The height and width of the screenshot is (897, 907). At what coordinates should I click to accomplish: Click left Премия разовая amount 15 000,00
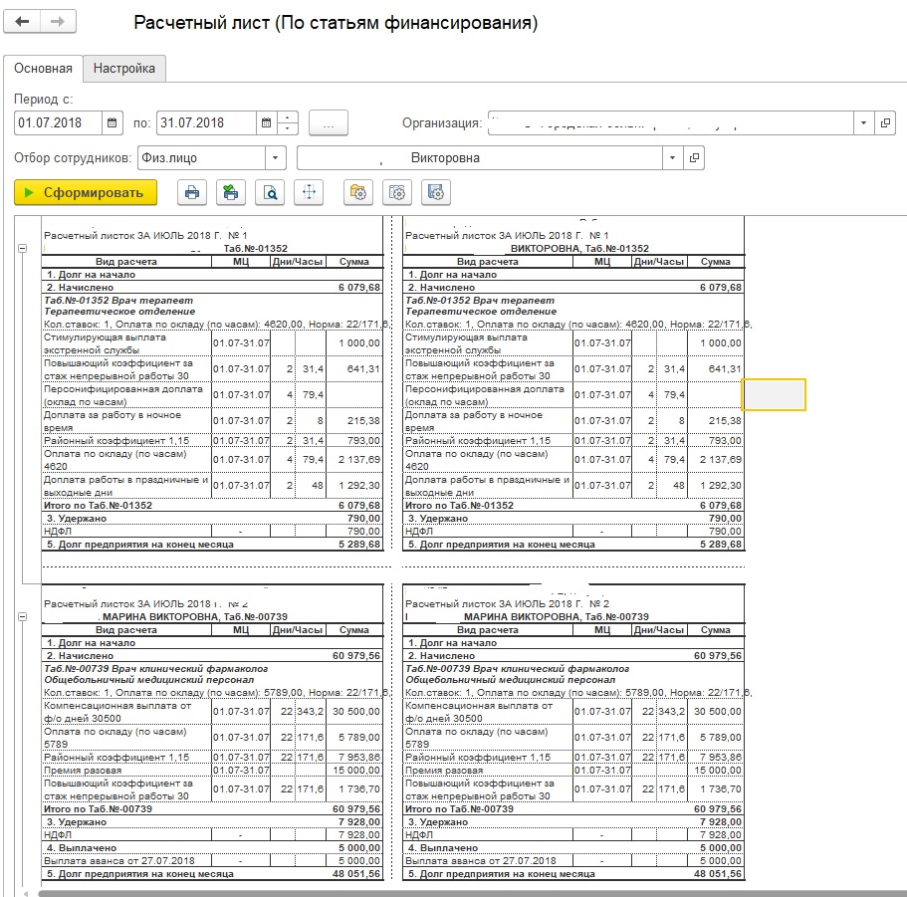355,771
